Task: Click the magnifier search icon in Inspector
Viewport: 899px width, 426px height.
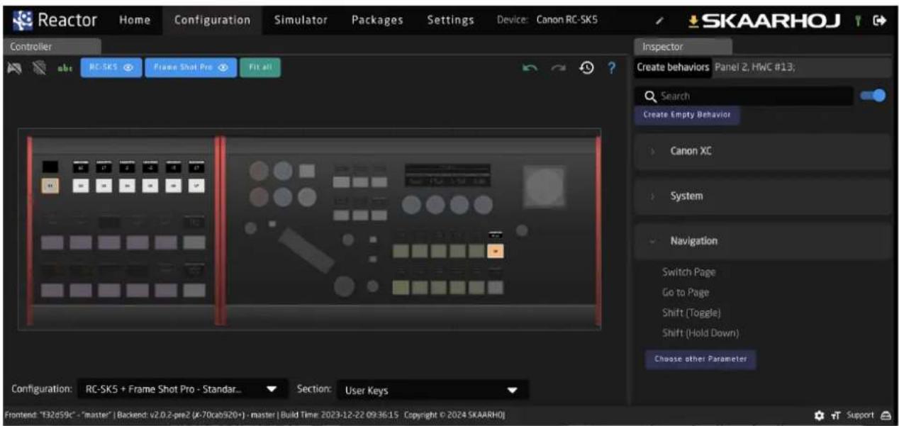Action: tap(649, 96)
